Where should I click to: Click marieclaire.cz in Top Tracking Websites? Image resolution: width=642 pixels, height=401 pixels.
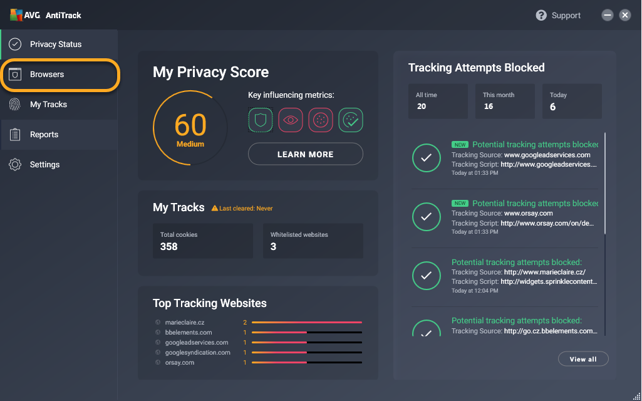tap(185, 322)
